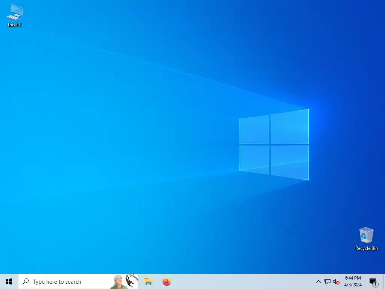Open the Windows Start menu
This screenshot has width=385, height=289.
(x=9, y=281)
